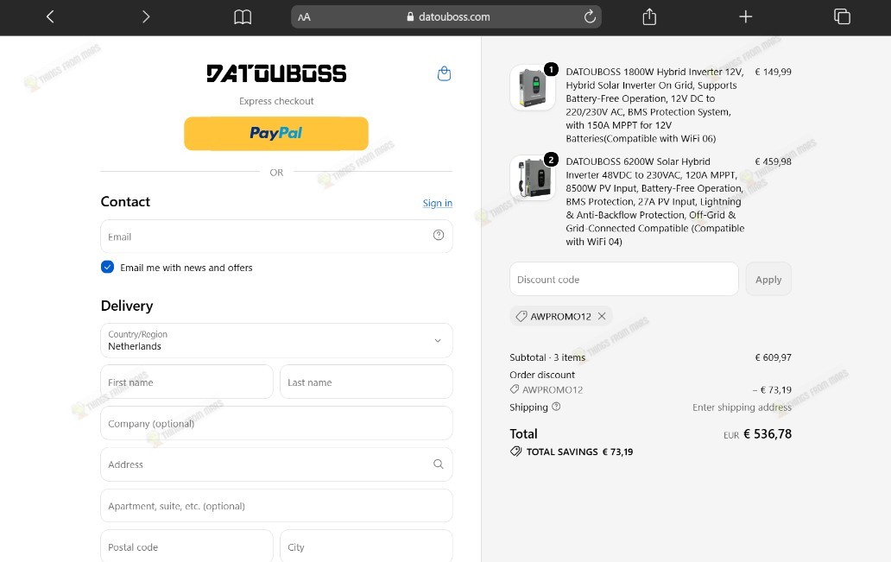
Task: Focus the Apartment, suite, etc. field
Action: coord(276,506)
